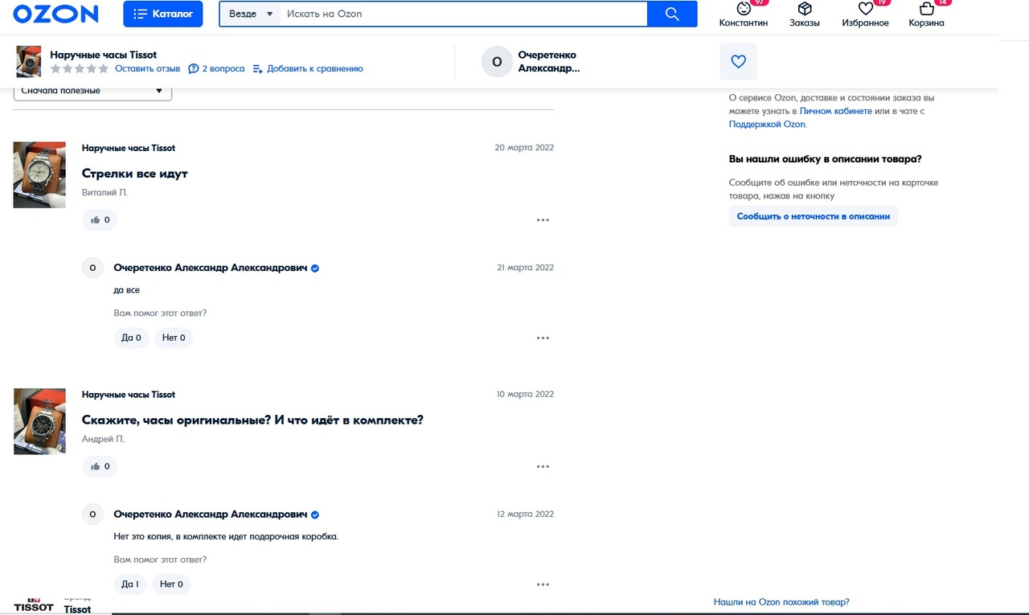Open more options for question Стрелки все идут

click(x=543, y=219)
